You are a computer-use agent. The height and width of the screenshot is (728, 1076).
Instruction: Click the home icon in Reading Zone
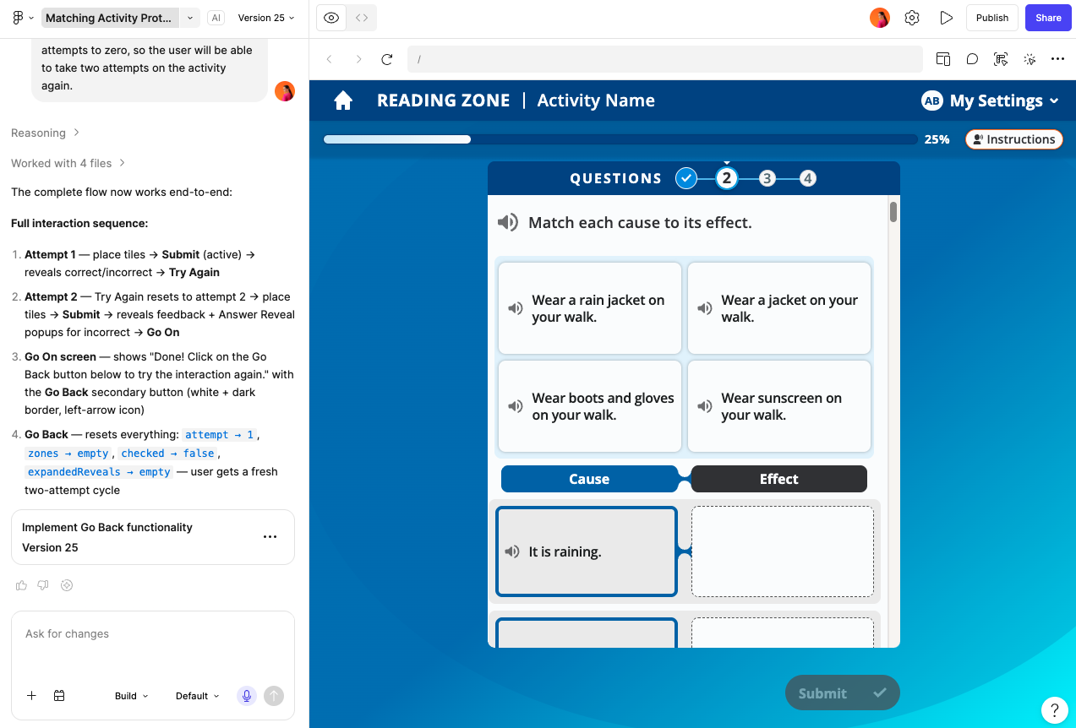(343, 101)
